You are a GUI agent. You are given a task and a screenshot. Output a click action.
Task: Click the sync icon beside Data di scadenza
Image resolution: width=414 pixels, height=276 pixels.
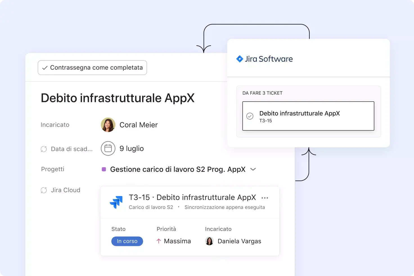[44, 149]
